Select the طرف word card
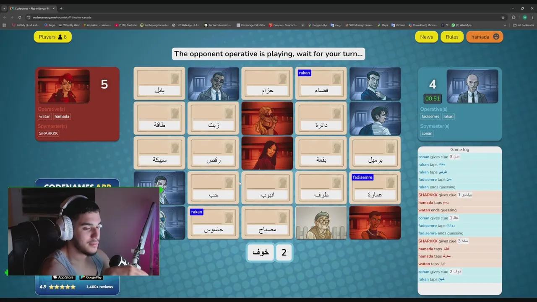The image size is (537, 302). point(321,188)
